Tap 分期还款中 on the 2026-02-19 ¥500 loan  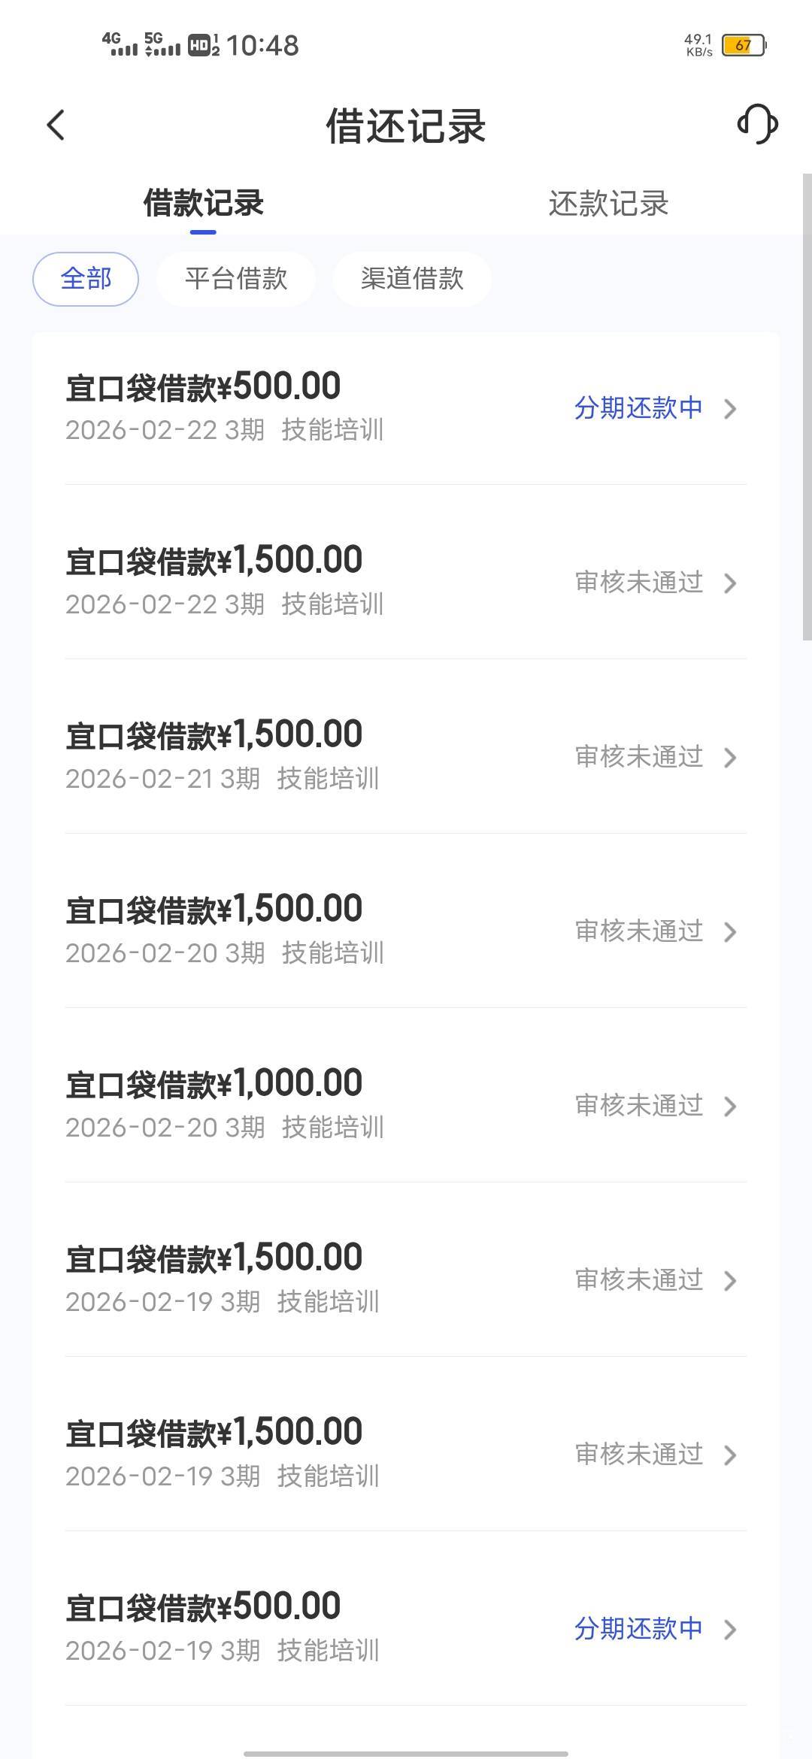(638, 1629)
